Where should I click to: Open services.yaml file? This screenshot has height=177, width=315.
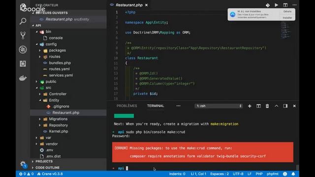[x=61, y=75]
